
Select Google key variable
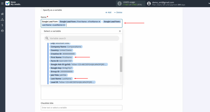(x=61, y=68)
